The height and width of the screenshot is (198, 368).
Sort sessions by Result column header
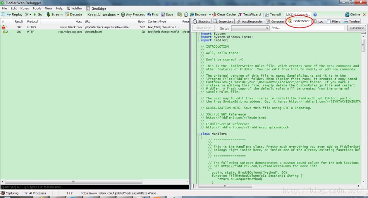[19, 21]
